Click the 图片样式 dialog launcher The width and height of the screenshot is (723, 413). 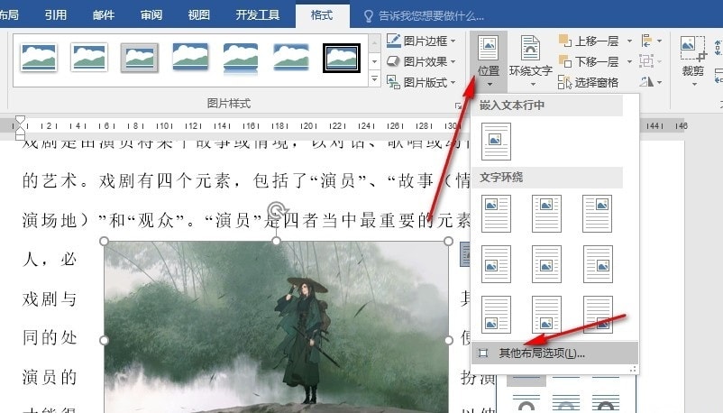(x=458, y=106)
